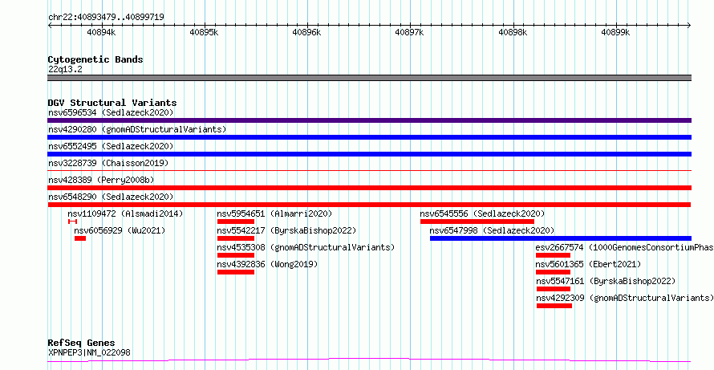This screenshot has width=714, height=370.
Task: Click the XPNPEP3|NM_022098 gene label
Action: (90, 352)
